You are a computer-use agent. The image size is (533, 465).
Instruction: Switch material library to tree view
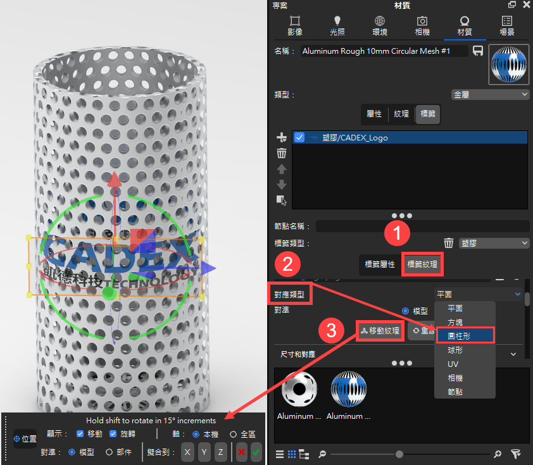(x=304, y=454)
